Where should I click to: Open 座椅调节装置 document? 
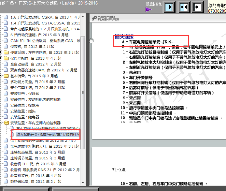click(x=38, y=158)
